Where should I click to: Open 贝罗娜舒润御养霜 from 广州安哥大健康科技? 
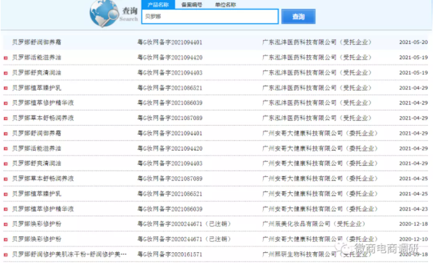(x=36, y=133)
